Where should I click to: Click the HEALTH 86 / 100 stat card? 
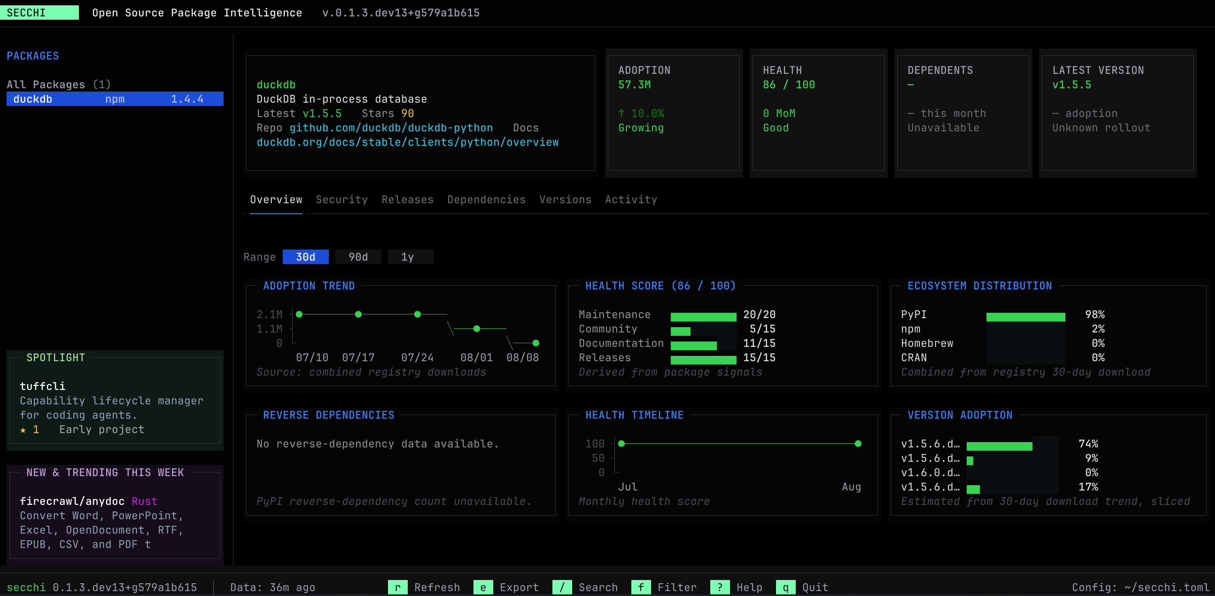coord(818,113)
